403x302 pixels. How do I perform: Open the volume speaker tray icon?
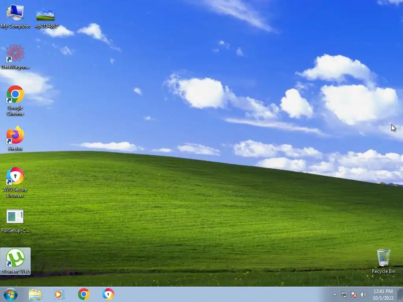[363, 295]
